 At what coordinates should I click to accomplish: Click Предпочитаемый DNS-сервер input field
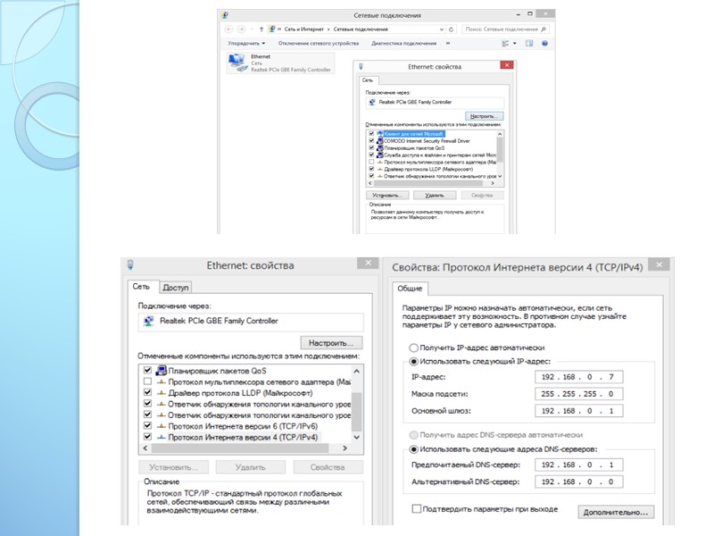point(578,465)
